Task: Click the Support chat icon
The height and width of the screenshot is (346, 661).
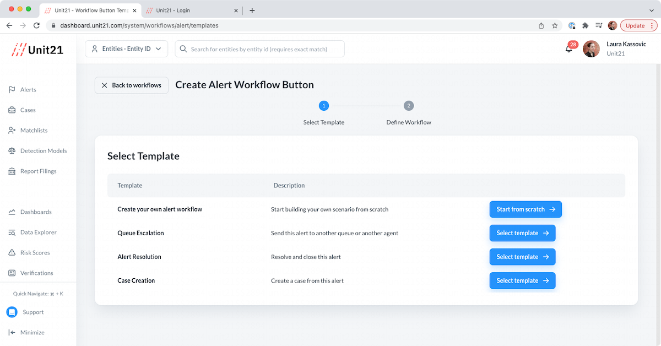Action: [x=12, y=312]
